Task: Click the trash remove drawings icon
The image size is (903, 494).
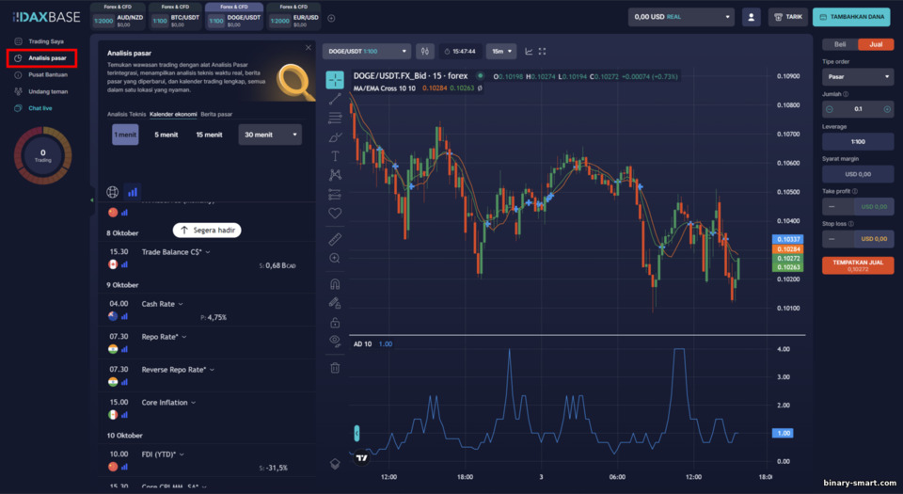Action: point(335,367)
